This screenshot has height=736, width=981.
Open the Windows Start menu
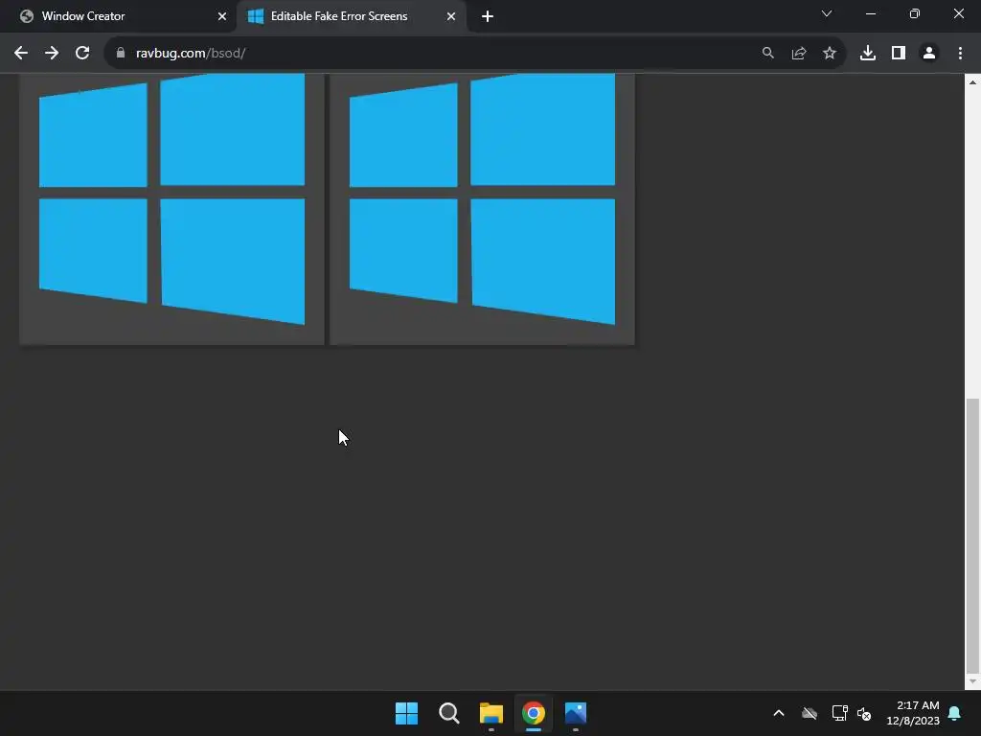pos(406,713)
